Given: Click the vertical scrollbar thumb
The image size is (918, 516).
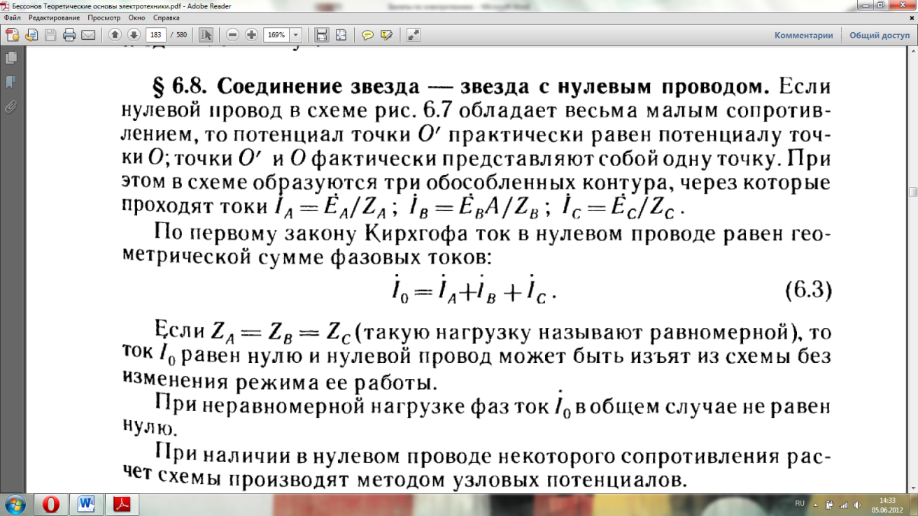Looking at the screenshot, I should 913,192.
